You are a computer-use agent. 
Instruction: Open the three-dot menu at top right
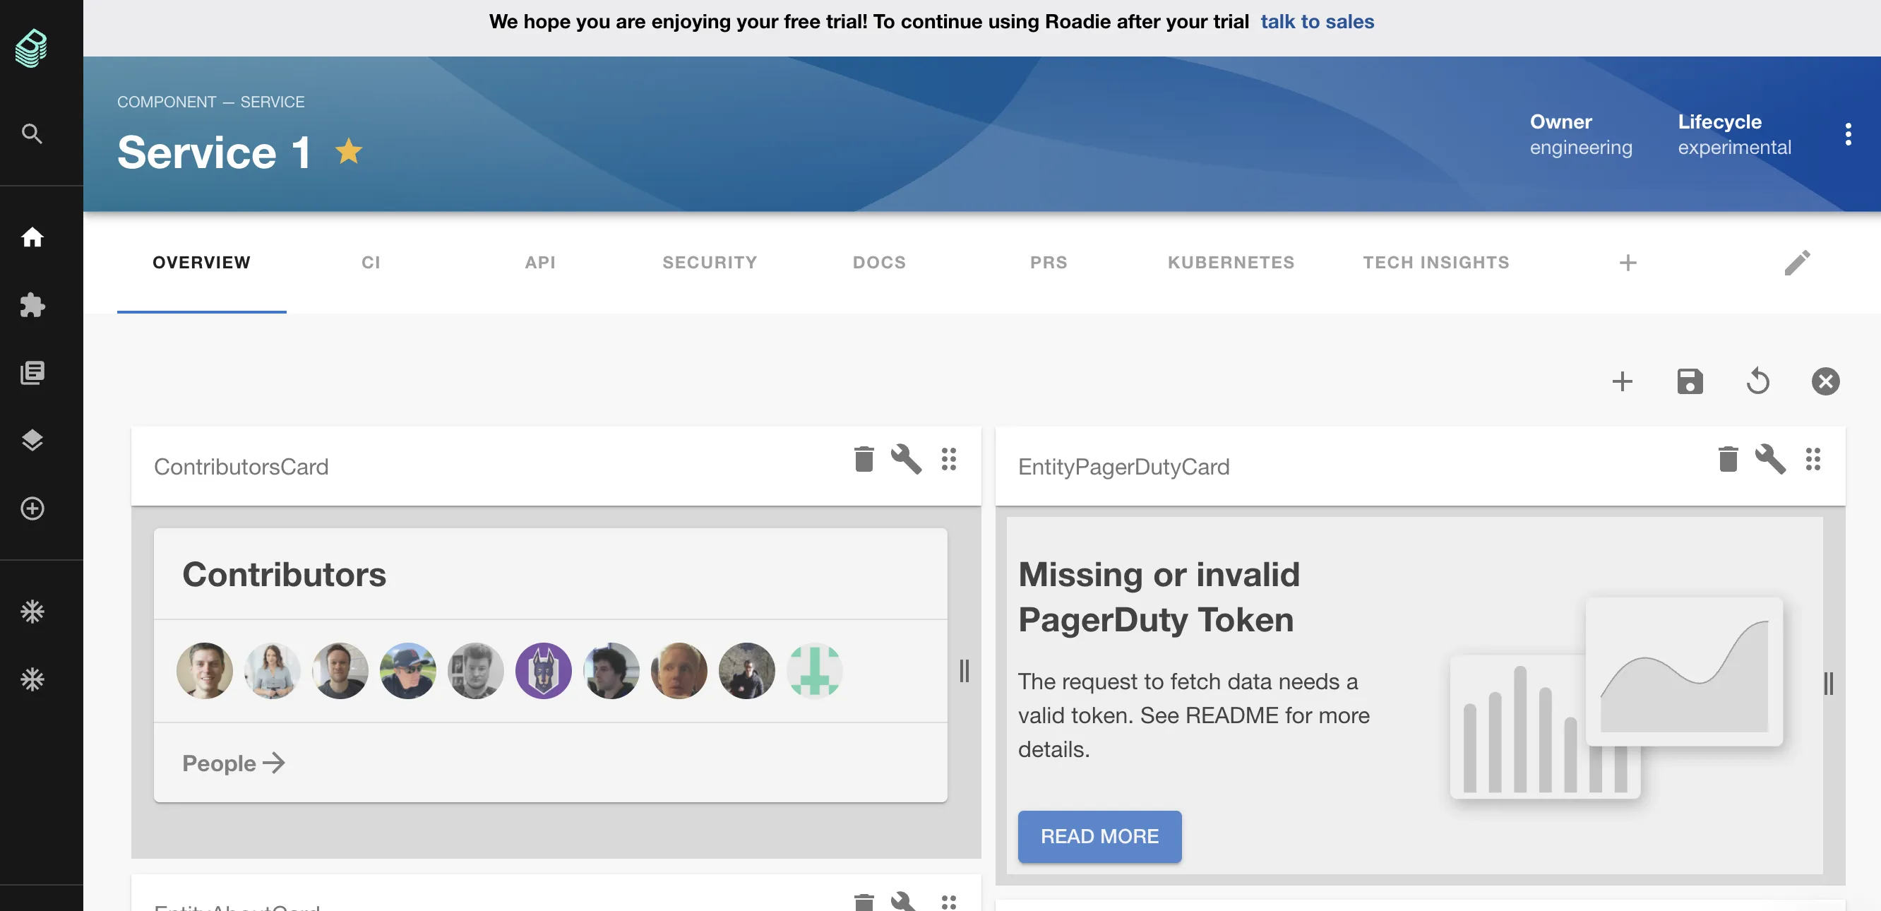(x=1849, y=133)
